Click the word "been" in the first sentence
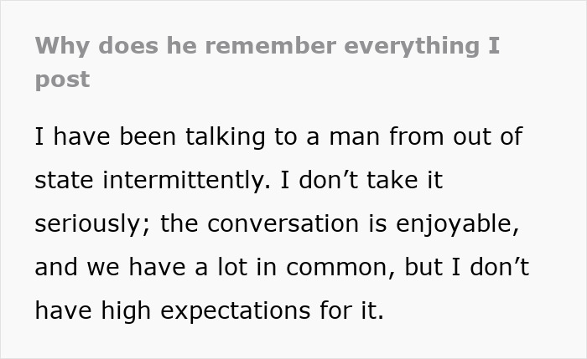Image resolution: width=587 pixels, height=359 pixels. (147, 136)
